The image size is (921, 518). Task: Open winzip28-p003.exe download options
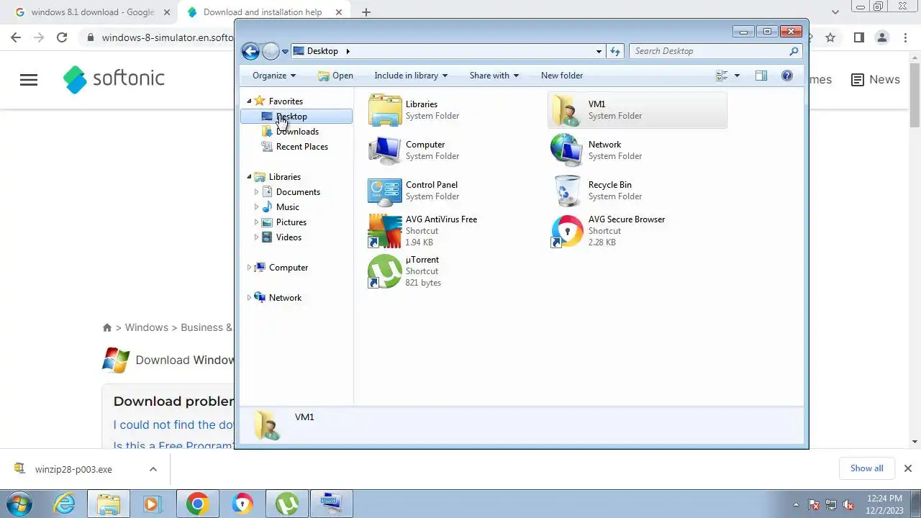pyautogui.click(x=153, y=469)
